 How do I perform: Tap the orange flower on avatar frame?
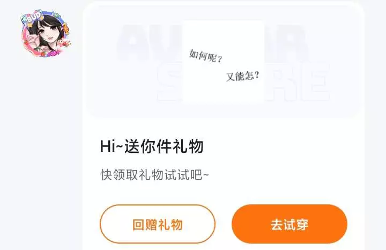(65, 28)
